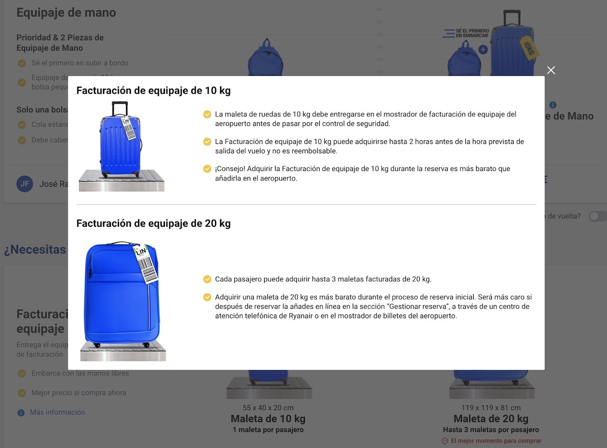Image resolution: width=607 pixels, height=448 pixels.
Task: Click the blue info icon above de Mano
Action: coord(553,105)
